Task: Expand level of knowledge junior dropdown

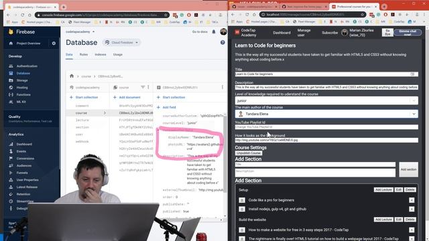Action: tap(414, 100)
